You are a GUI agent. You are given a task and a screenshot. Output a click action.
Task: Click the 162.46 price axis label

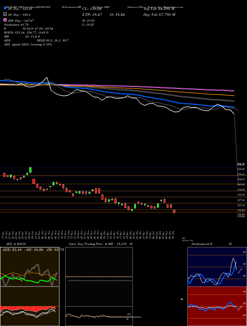[241, 169]
